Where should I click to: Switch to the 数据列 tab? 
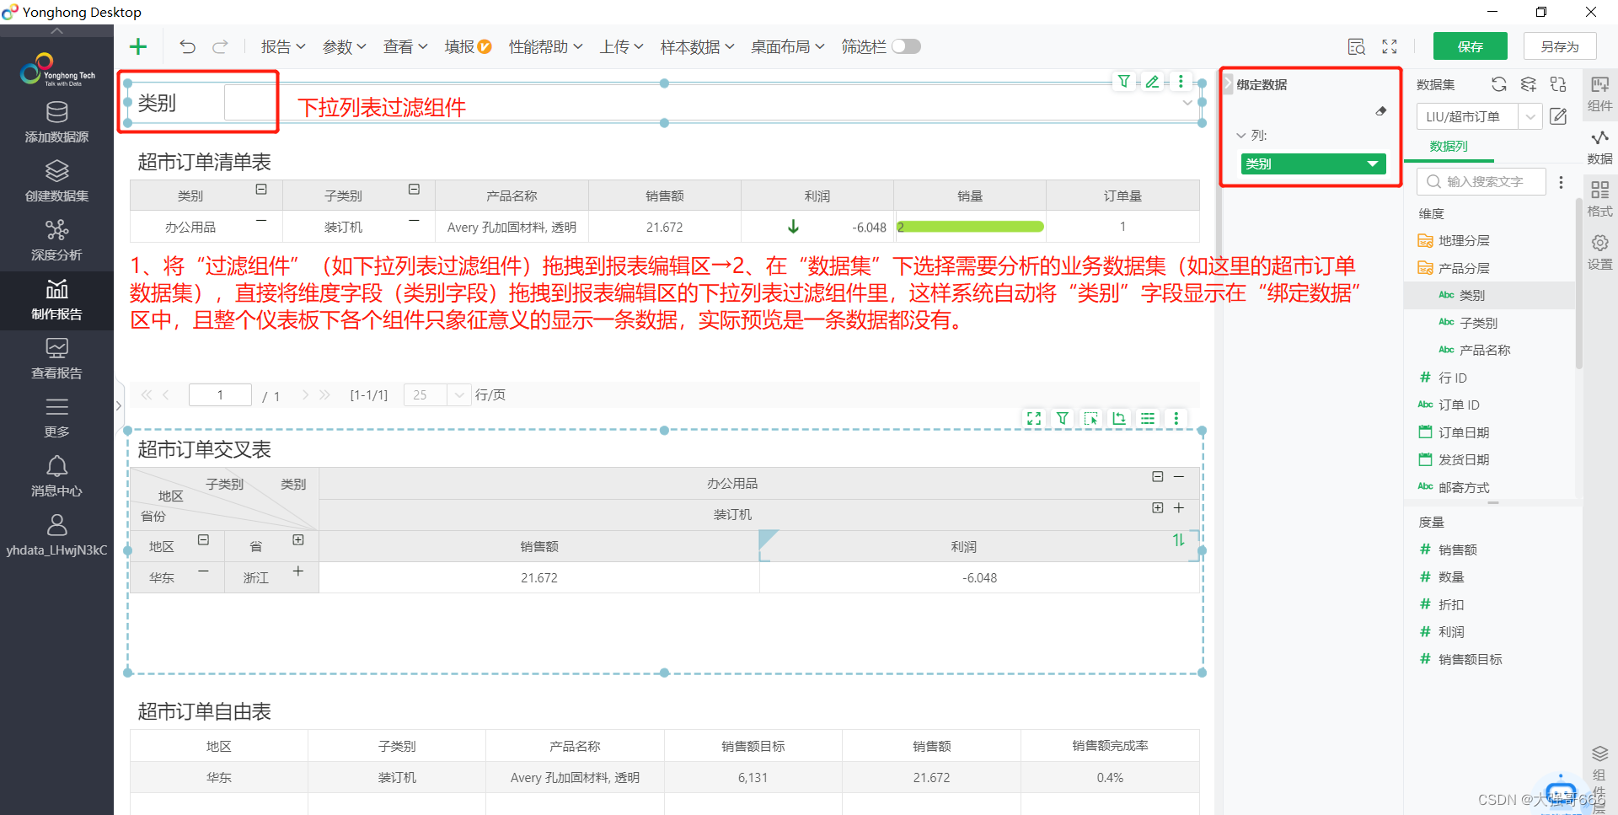[1449, 146]
